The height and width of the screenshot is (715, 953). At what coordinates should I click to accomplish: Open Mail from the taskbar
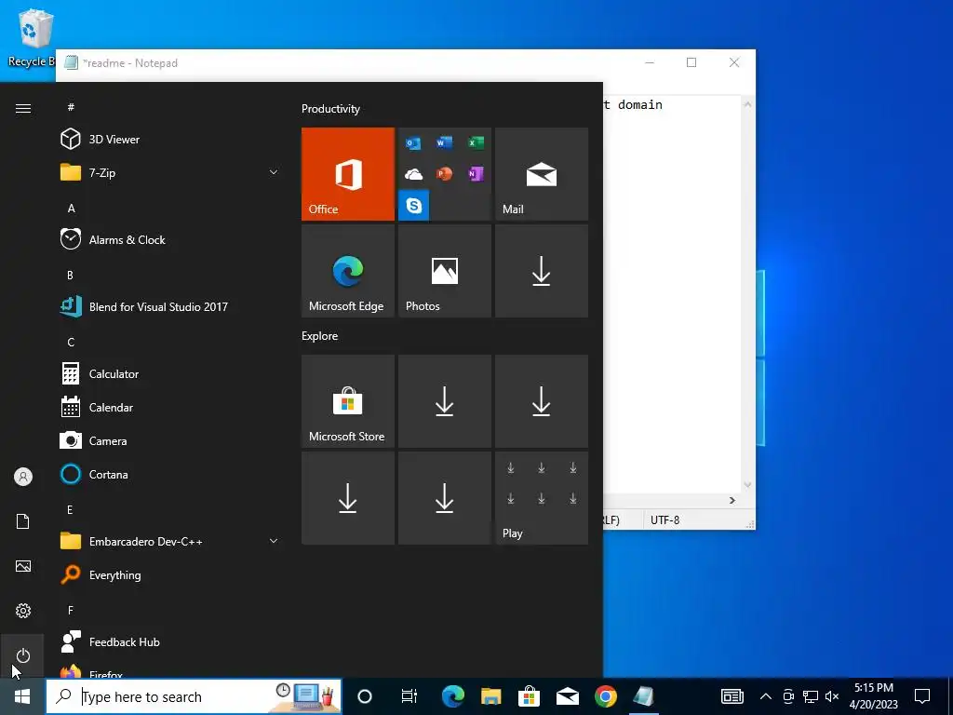[568, 696]
